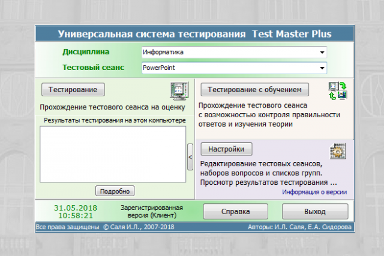Launch Тестирование с обучением
This screenshot has height=256, width=384.
(x=254, y=90)
